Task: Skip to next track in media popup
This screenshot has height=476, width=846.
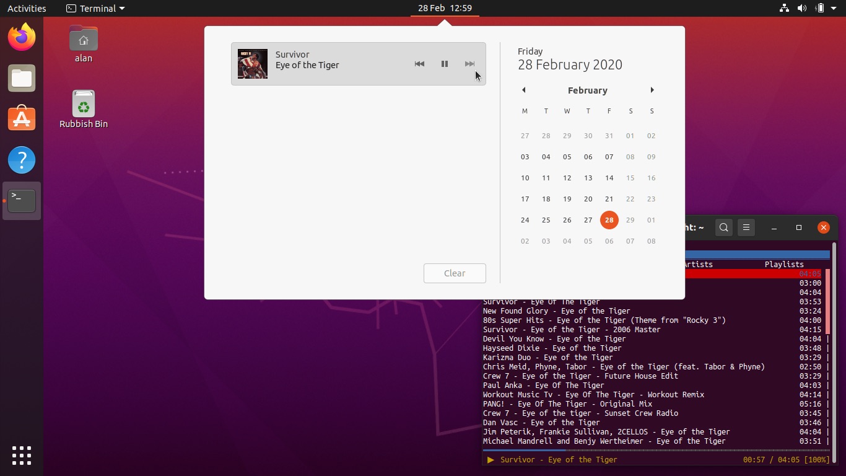Action: click(x=469, y=64)
